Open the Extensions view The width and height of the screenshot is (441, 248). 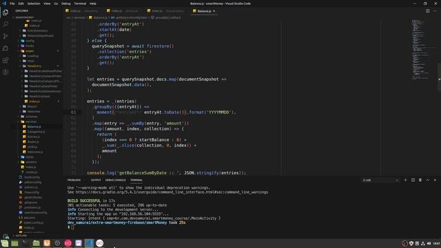click(x=6, y=60)
